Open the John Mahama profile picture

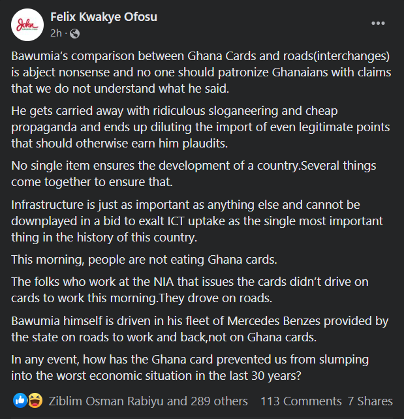point(27,25)
